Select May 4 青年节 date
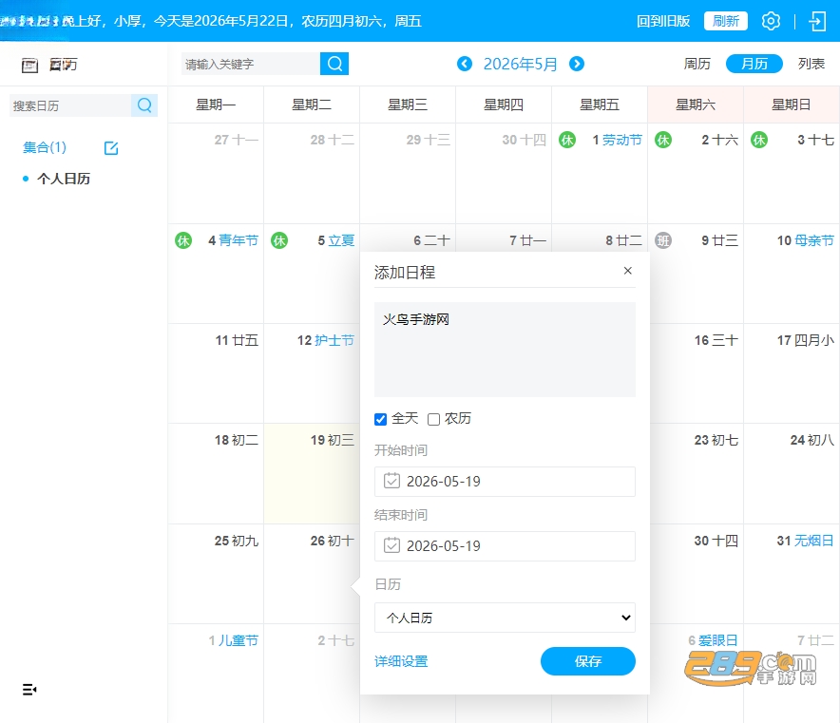This screenshot has width=840, height=723. tap(233, 240)
